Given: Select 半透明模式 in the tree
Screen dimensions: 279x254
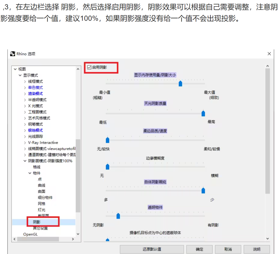Looking at the screenshot, I should pyautogui.click(x=37, y=100).
